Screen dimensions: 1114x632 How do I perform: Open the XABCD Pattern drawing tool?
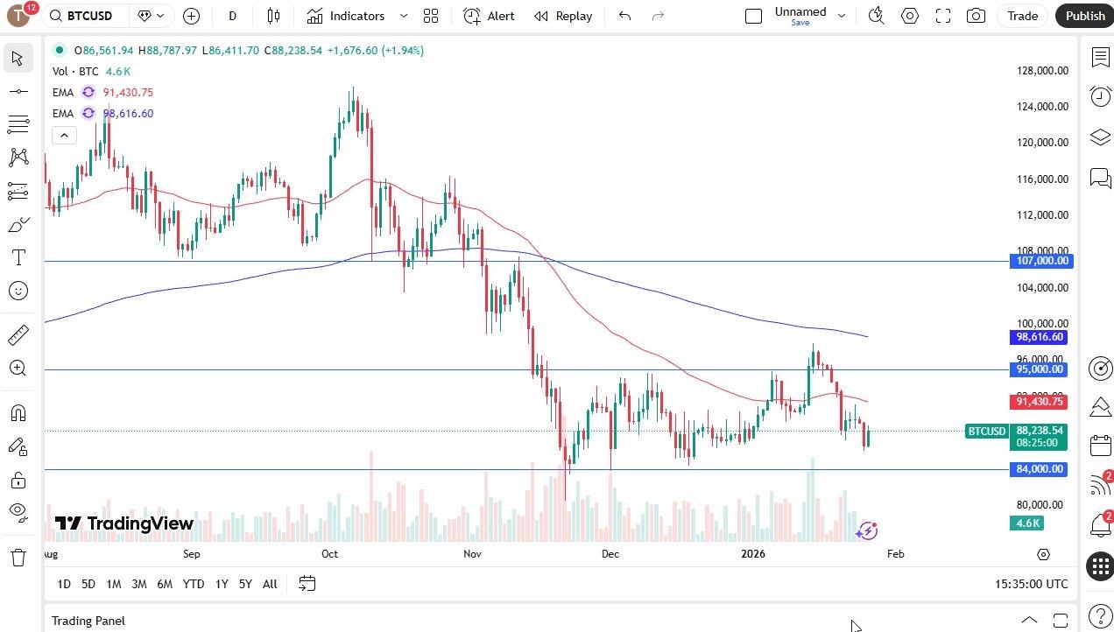[x=18, y=157]
